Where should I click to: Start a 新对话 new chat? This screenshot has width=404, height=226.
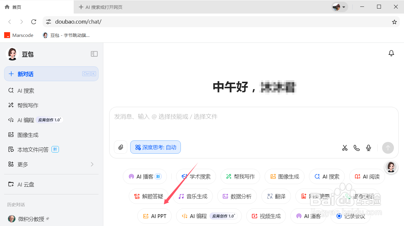[x=51, y=74]
